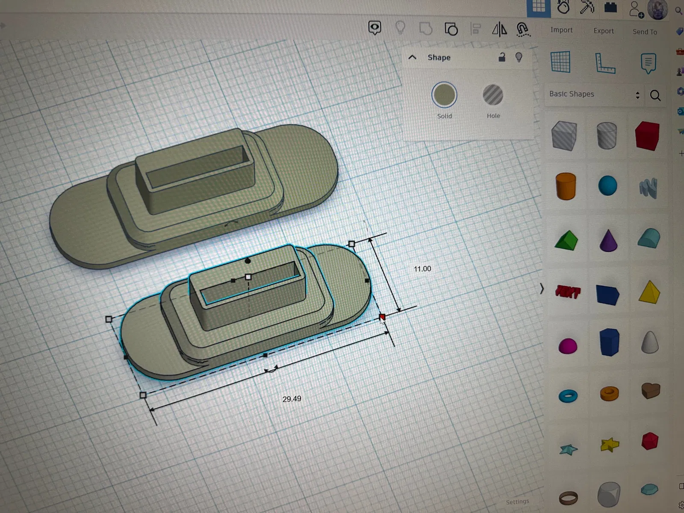Pick the teal Star shape
The width and height of the screenshot is (684, 513).
[x=568, y=449]
